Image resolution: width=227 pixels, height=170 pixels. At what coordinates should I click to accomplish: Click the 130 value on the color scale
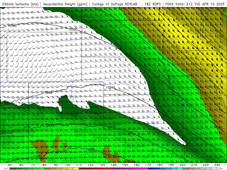click(x=102, y=165)
